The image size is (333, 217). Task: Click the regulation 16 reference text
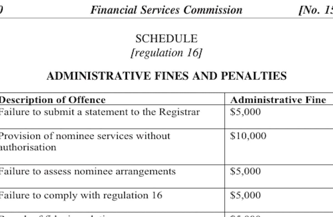point(166,53)
